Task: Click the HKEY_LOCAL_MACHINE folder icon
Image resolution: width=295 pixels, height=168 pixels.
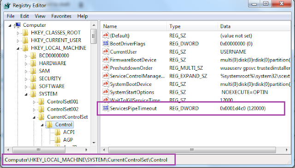Action: [x=25, y=48]
